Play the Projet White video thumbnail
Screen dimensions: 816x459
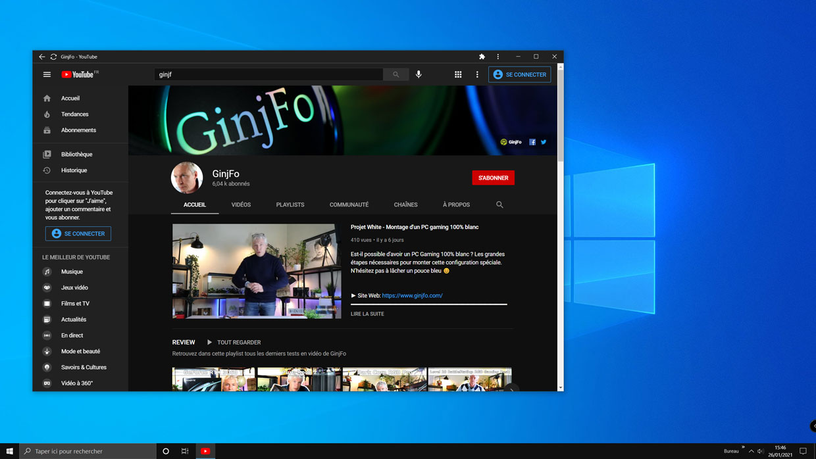point(256,271)
